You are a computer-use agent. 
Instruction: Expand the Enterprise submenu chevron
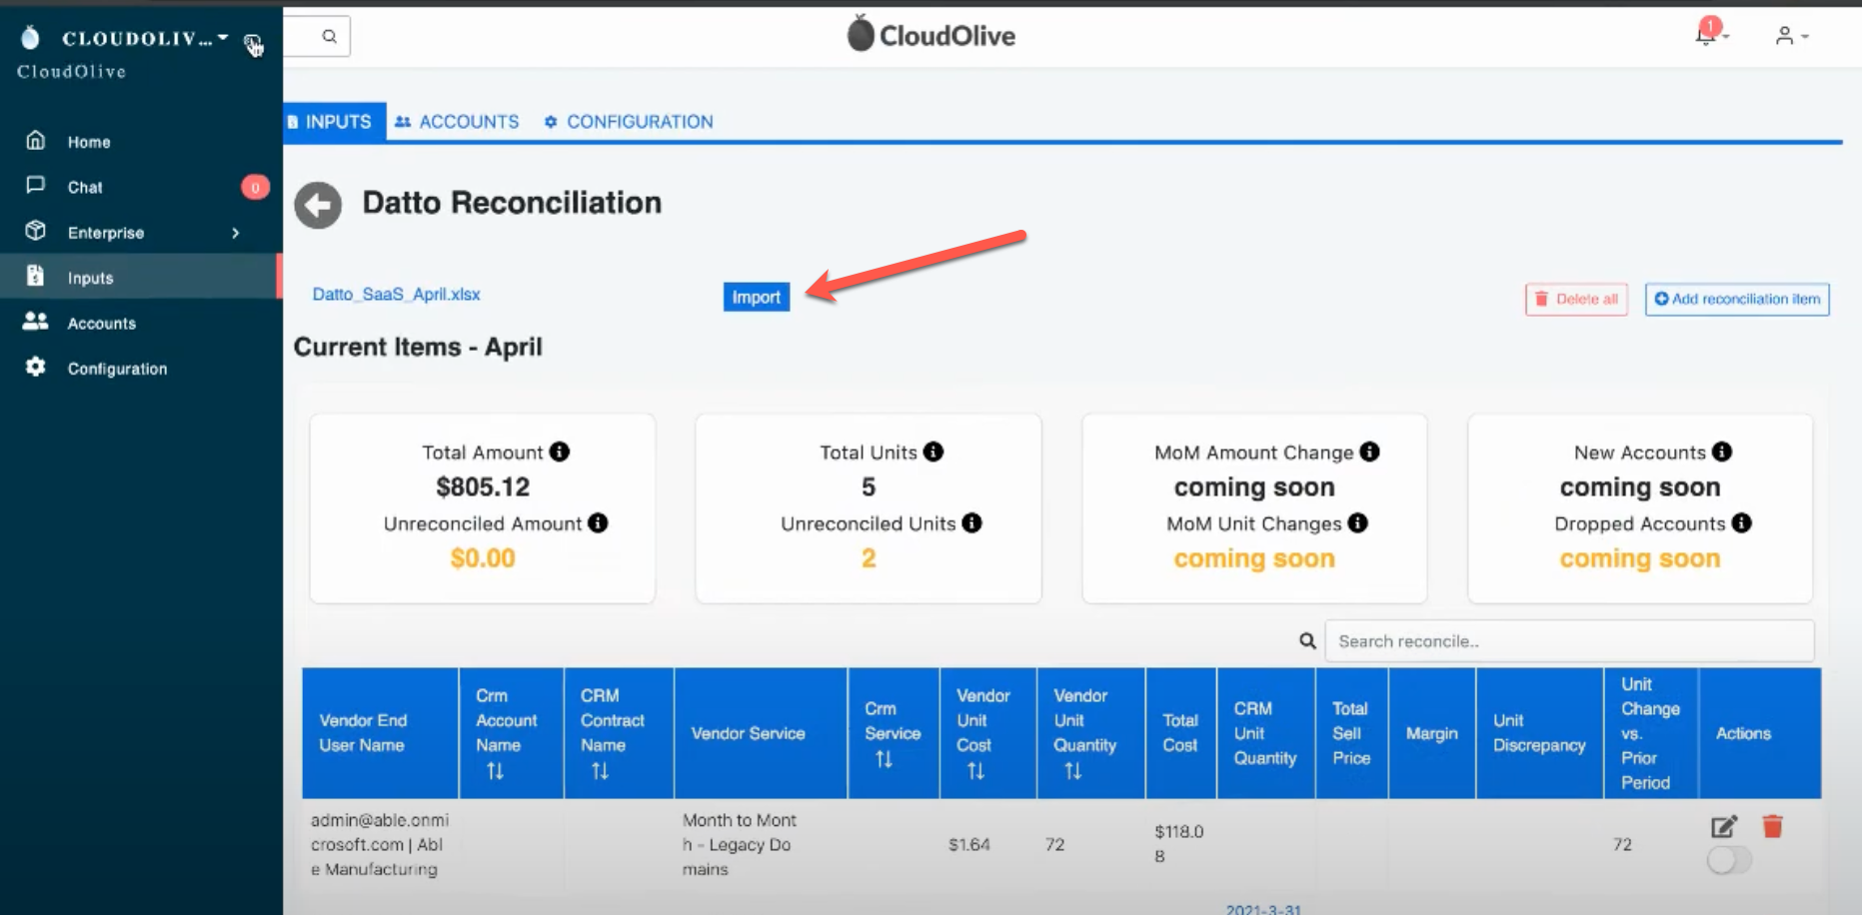point(236,233)
